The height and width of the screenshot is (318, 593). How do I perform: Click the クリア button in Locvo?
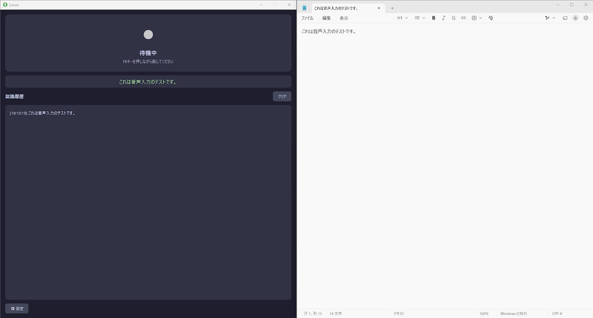tap(282, 97)
